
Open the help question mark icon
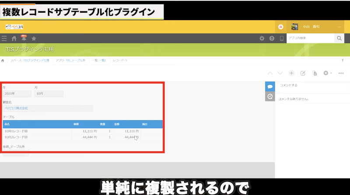tap(272, 38)
